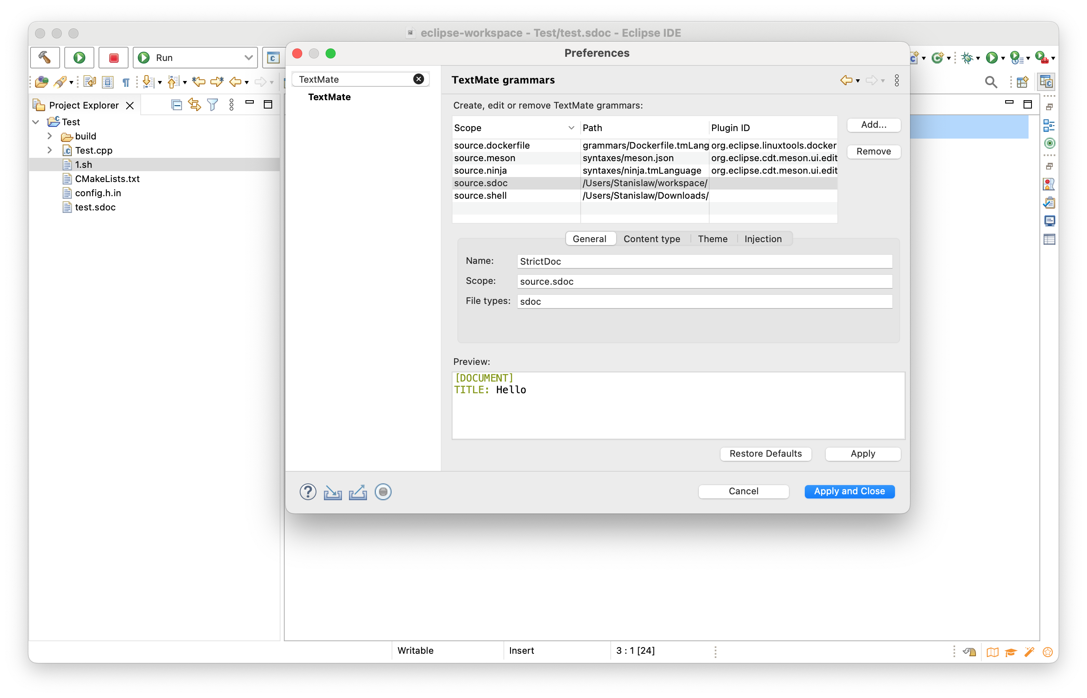Select the source.ninja grammar row
This screenshot has height=698, width=1087.
[x=645, y=170]
